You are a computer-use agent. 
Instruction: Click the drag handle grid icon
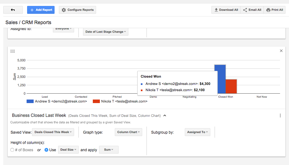tap(12, 51)
